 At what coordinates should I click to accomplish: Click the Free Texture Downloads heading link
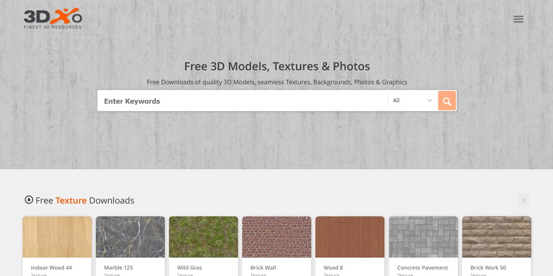85,200
